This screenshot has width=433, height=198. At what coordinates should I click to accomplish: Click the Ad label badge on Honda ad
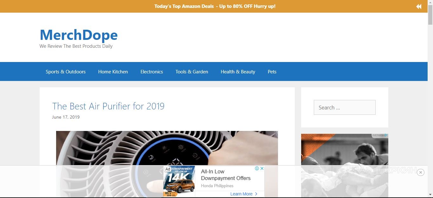click(168, 169)
